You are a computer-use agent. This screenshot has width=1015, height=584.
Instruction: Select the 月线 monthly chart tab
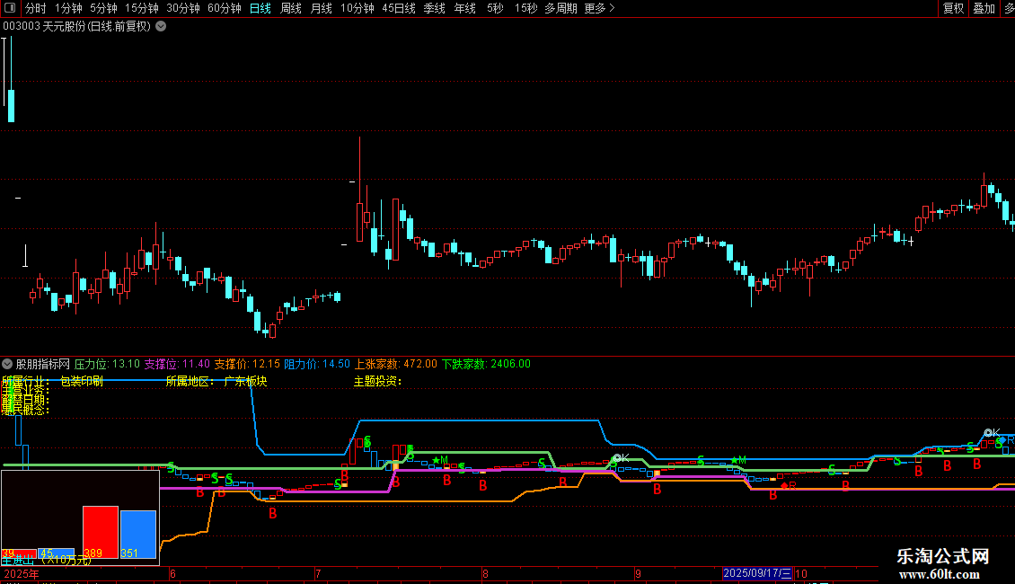coord(321,8)
